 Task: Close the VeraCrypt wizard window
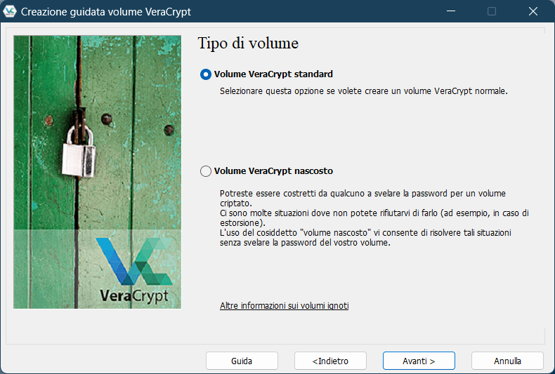click(533, 11)
